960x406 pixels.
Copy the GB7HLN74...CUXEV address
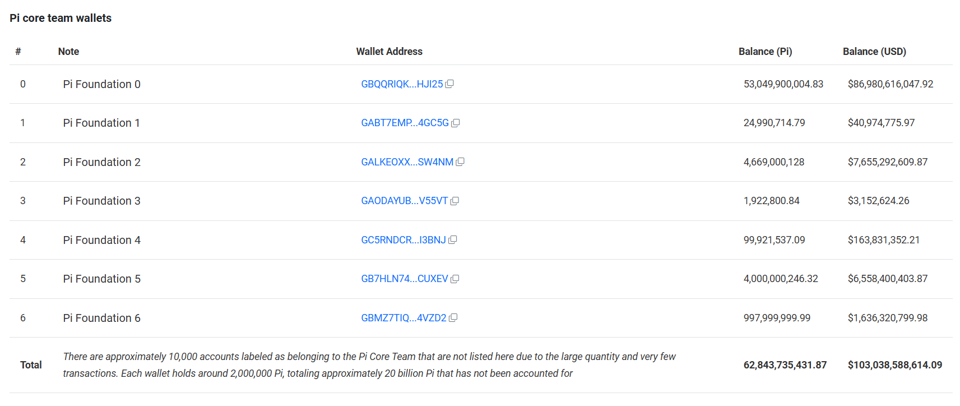click(455, 279)
